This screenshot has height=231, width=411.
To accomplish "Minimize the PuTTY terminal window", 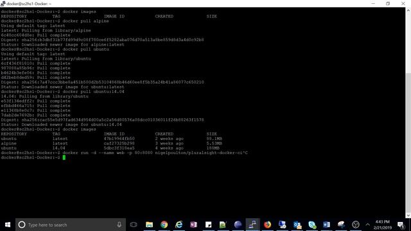I will coord(373,4).
